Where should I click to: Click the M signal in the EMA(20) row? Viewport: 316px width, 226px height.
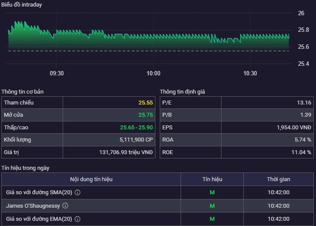pyautogui.click(x=212, y=219)
